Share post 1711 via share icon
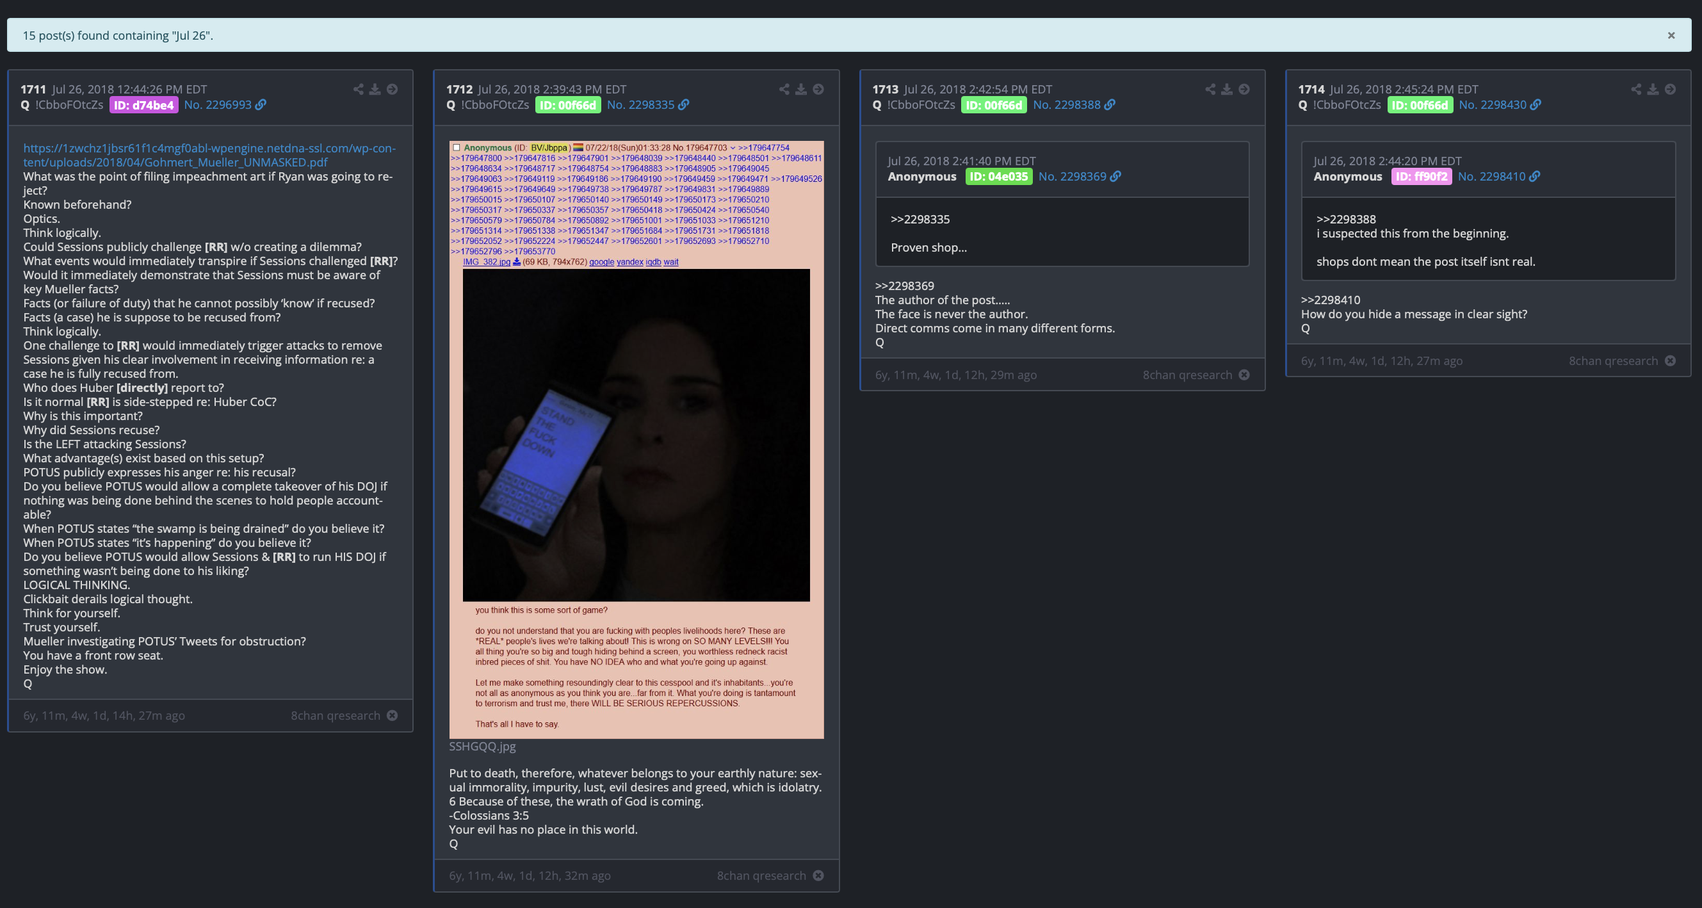The image size is (1702, 908). (x=358, y=89)
